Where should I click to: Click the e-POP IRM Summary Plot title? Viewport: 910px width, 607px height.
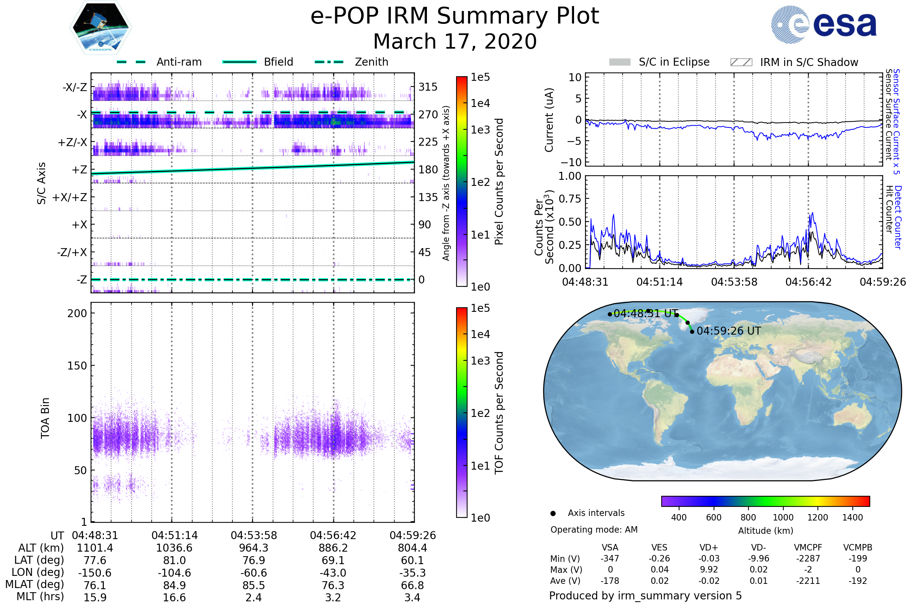click(455, 16)
